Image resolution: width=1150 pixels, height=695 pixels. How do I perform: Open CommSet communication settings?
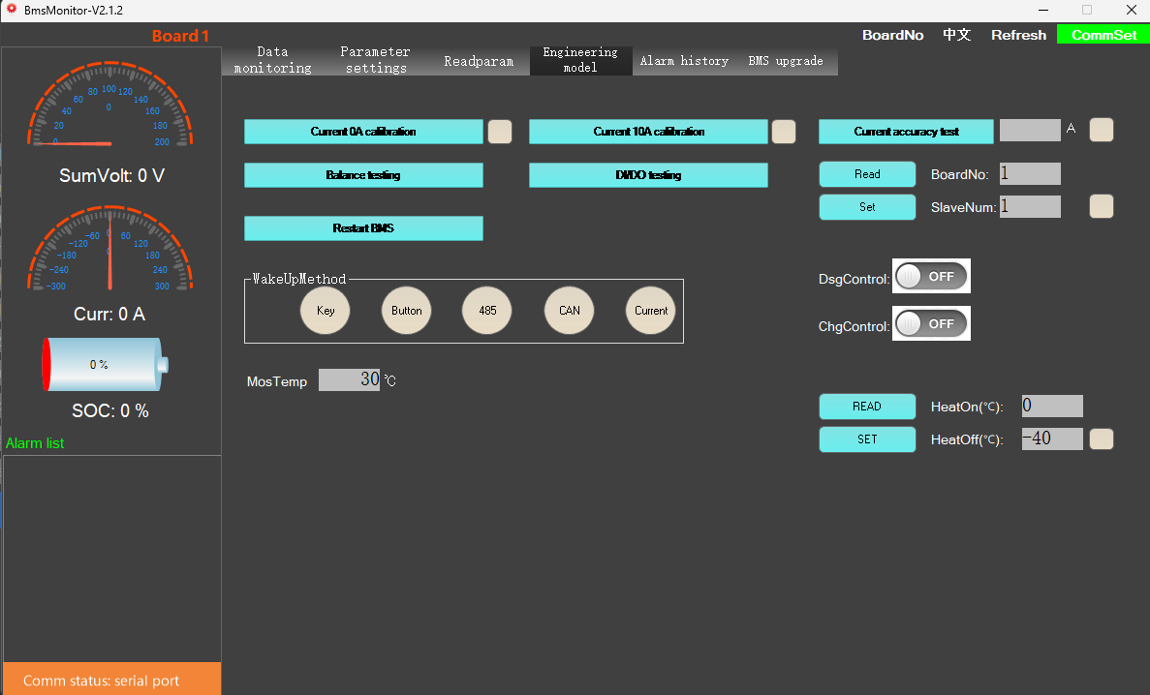tap(1103, 35)
